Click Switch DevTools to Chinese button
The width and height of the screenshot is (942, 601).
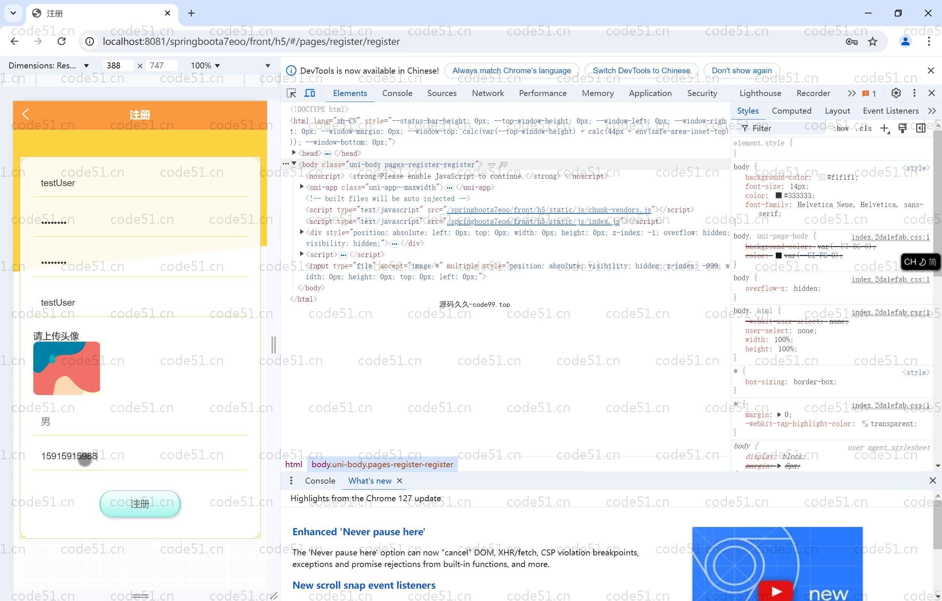641,71
